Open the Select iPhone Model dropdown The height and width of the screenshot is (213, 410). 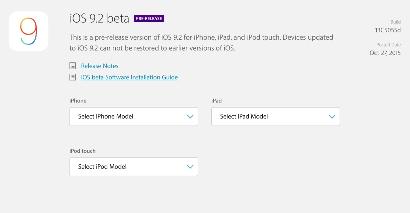[x=134, y=117]
